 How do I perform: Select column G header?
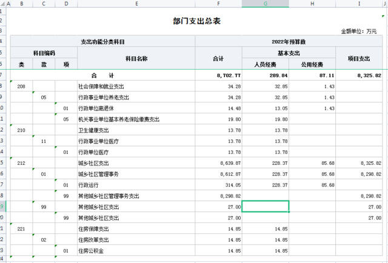coord(266,4)
